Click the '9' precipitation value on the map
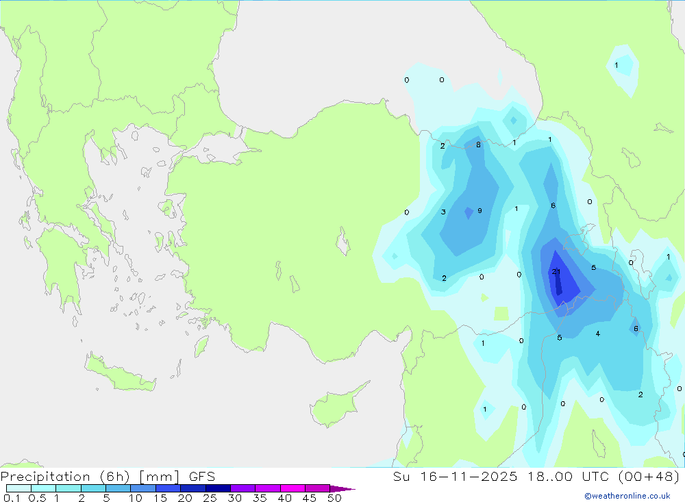Image resolution: width=685 pixels, height=502 pixels. pyautogui.click(x=480, y=210)
